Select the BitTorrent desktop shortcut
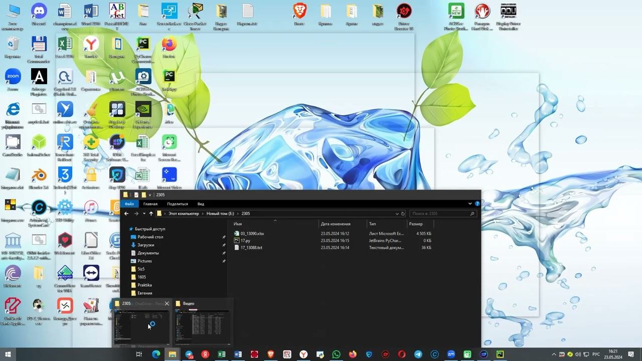642x361 pixels. coord(13,276)
